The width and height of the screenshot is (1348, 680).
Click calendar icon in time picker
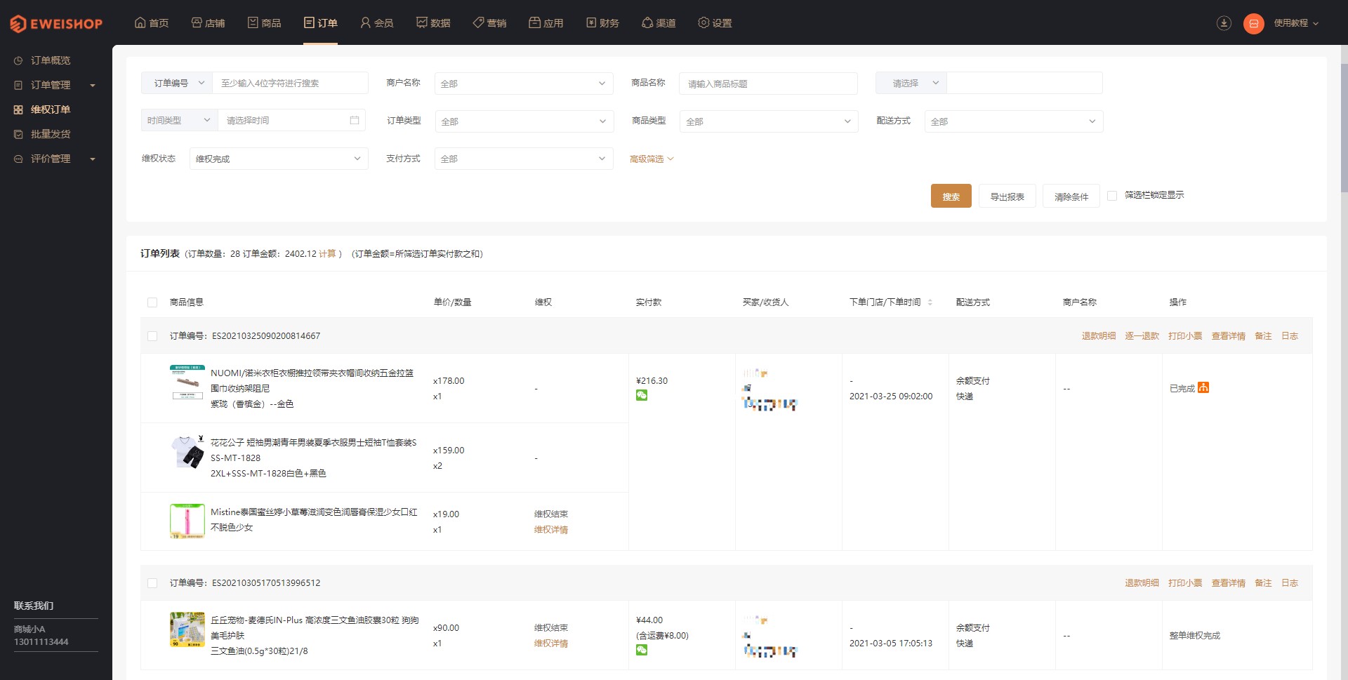coord(355,121)
